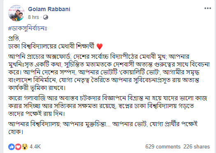Click the final paragraph starting আপনার বিশ্ববিদ্যালয়
The width and height of the screenshot is (216, 153).
point(103,128)
